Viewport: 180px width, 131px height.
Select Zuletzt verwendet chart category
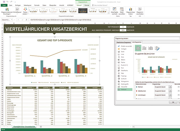pyautogui.click(x=125, y=46)
